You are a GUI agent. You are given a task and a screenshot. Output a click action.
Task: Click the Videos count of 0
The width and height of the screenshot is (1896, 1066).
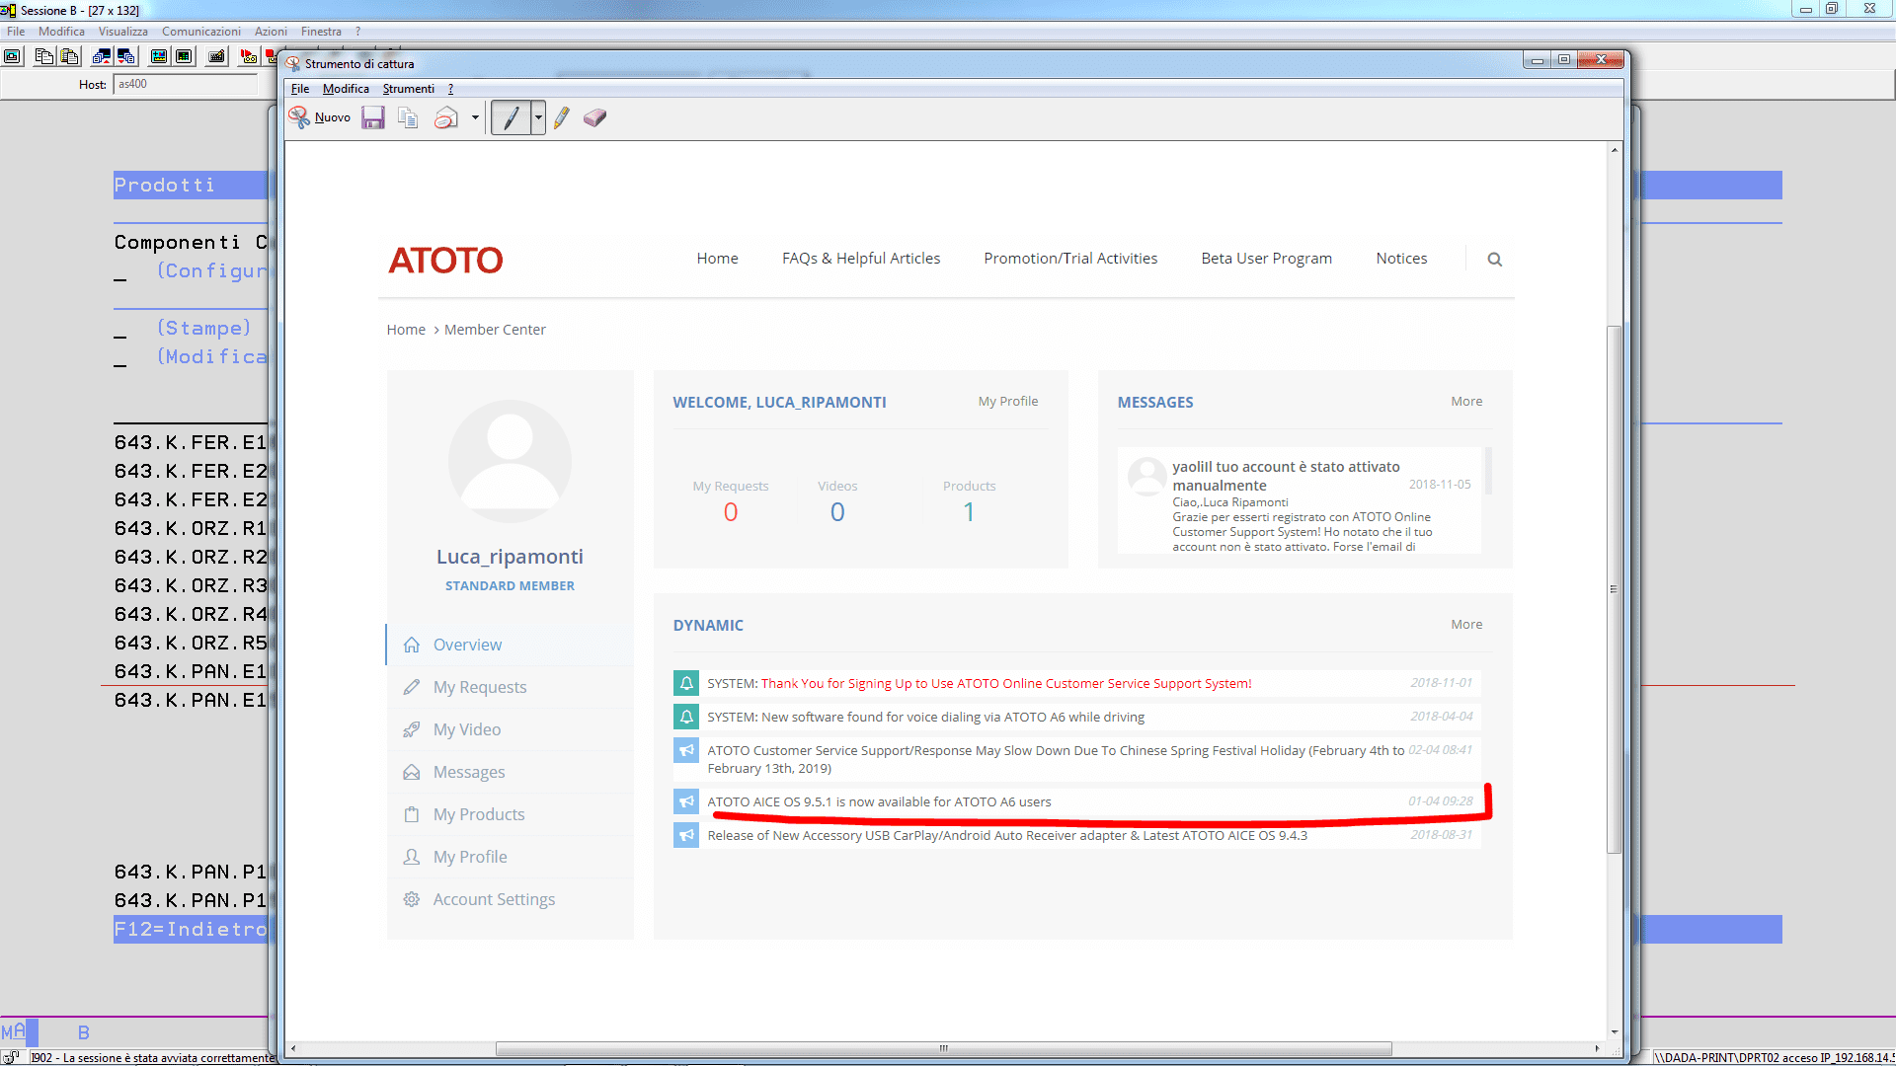[837, 512]
